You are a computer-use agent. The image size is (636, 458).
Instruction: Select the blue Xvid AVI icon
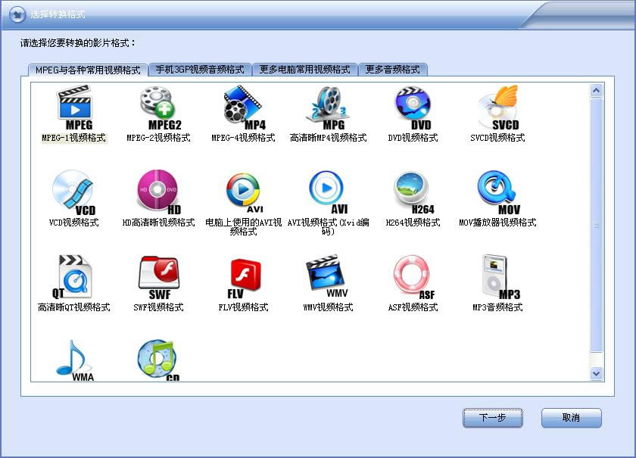click(328, 193)
